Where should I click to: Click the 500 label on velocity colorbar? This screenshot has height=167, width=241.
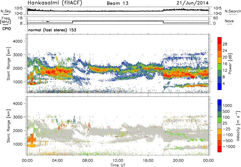(x=226, y=112)
